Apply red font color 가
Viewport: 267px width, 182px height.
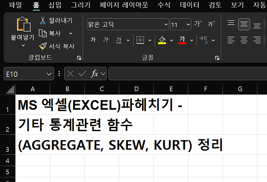(x=182, y=40)
